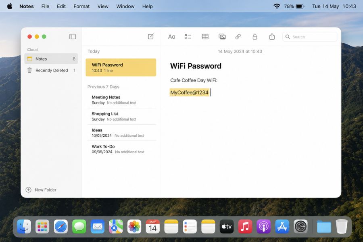Open System Settings from the Dock
This screenshot has width=363, height=242.
click(x=300, y=227)
